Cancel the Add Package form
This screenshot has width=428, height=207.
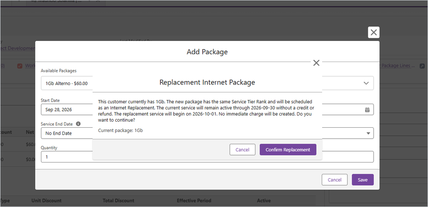334,180
